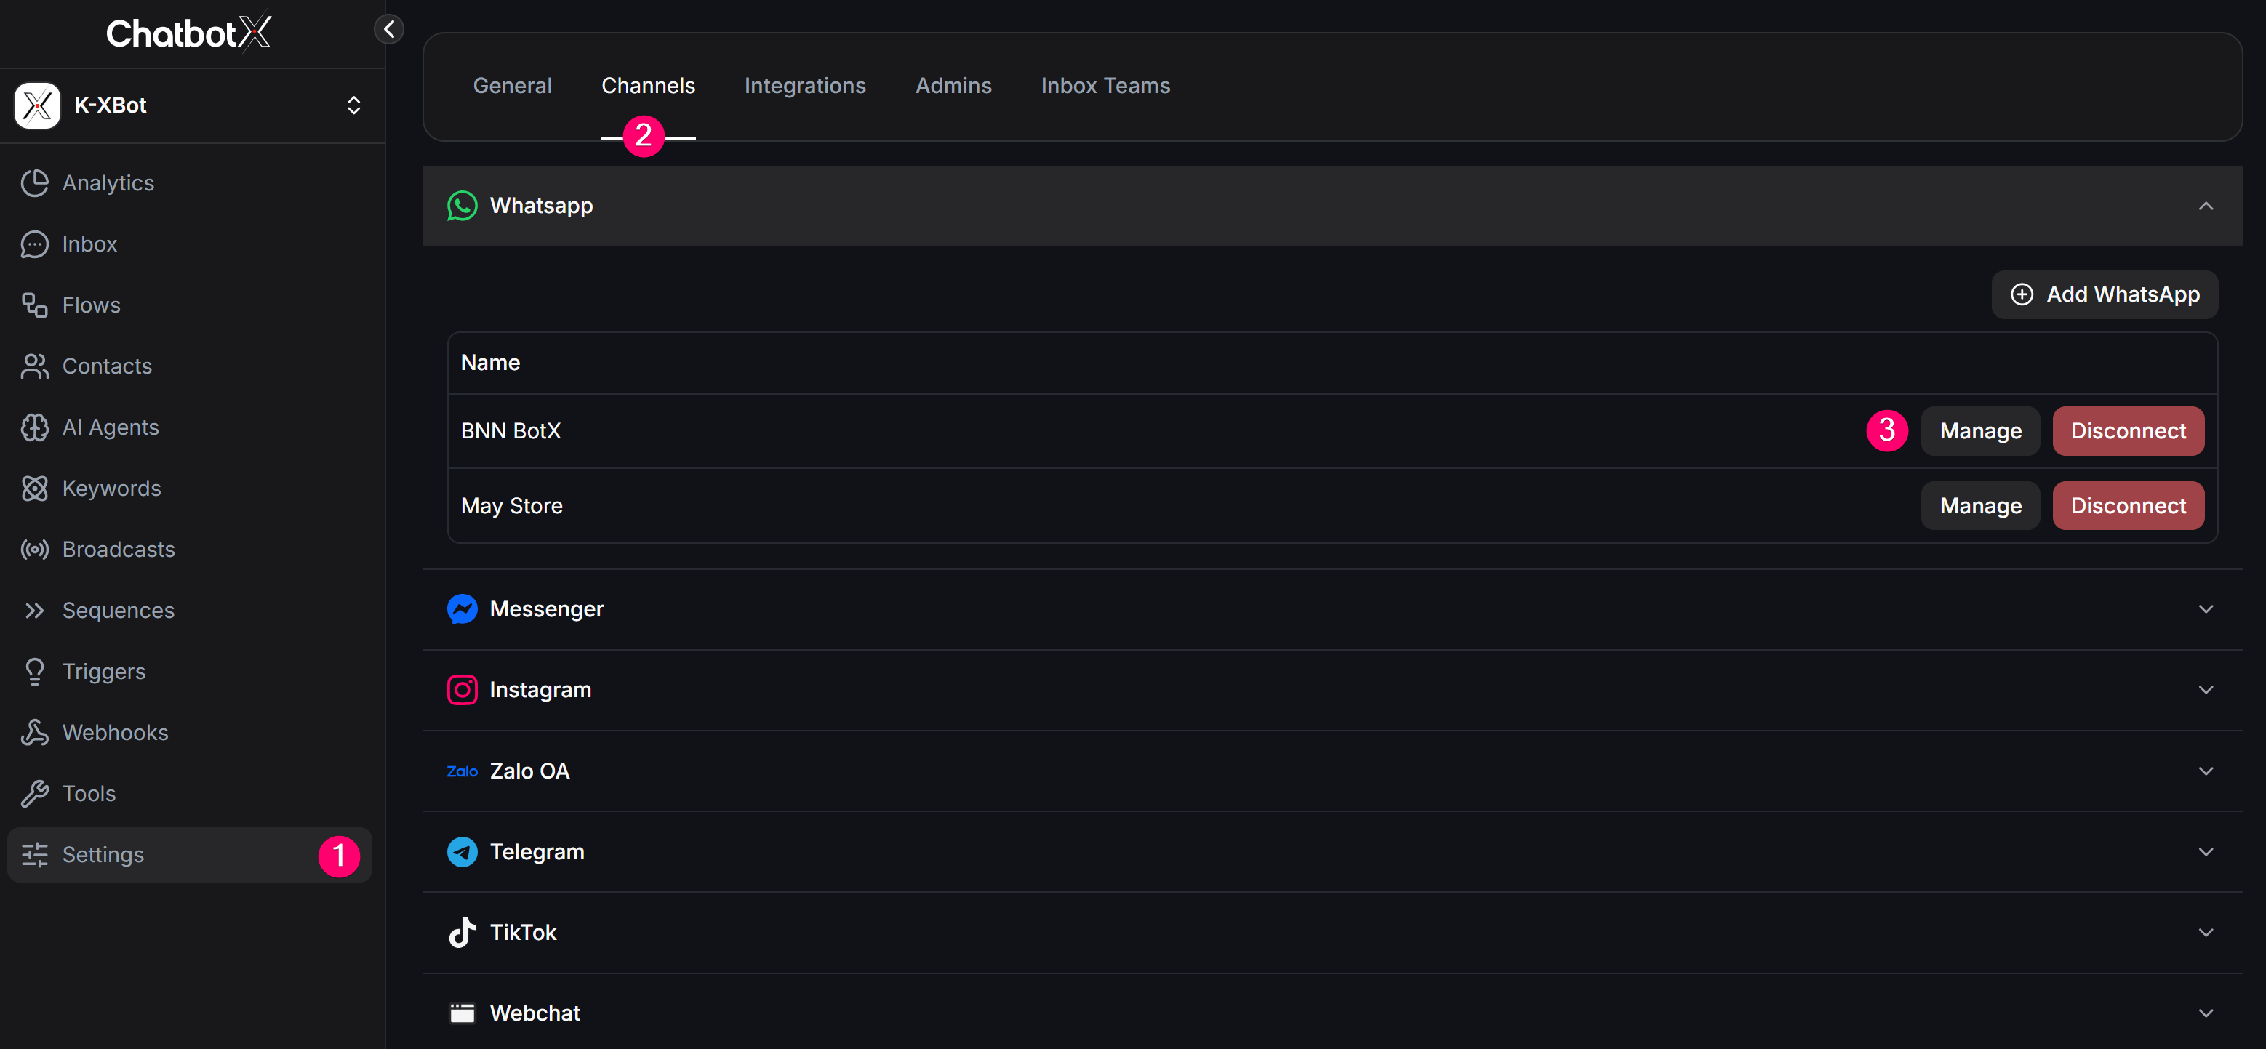Click the Flows icon in sidebar
2266x1049 pixels.
(x=34, y=305)
